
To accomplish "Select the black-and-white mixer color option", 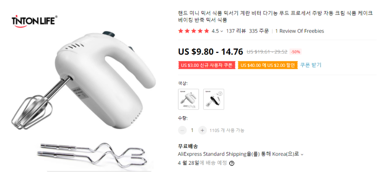I will [214, 99].
